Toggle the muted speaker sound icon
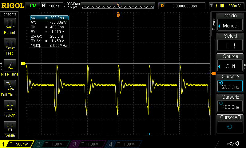246x148 pixels. pyautogui.click(x=238, y=144)
